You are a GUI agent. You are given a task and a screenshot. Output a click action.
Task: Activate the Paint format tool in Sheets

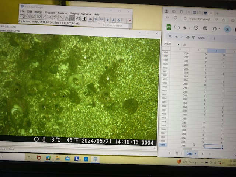tap(193, 37)
